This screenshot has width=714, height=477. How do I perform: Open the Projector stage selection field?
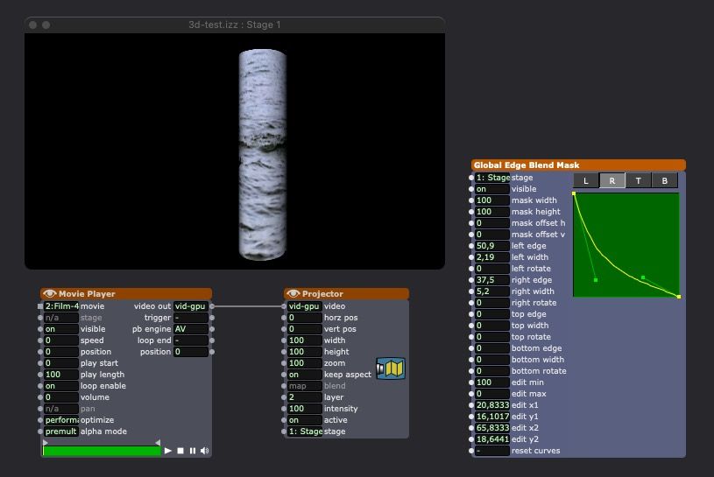coord(304,431)
